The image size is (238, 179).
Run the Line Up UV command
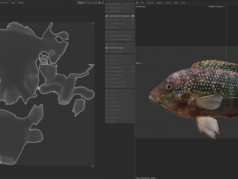pos(120,64)
